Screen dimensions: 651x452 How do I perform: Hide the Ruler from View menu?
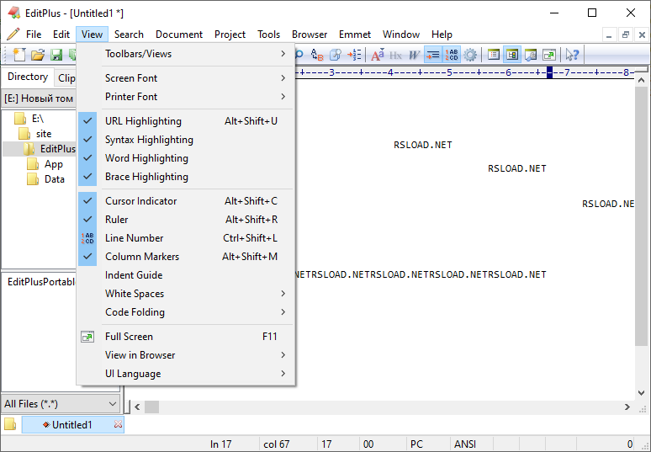(186, 220)
